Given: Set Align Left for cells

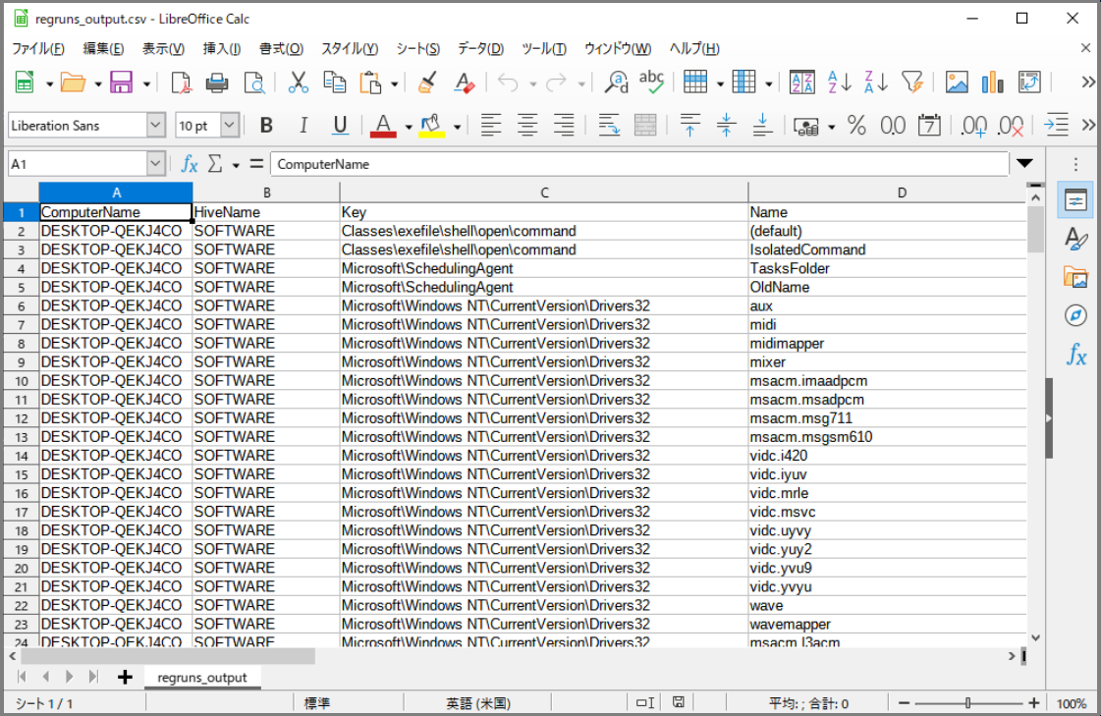Looking at the screenshot, I should (491, 126).
